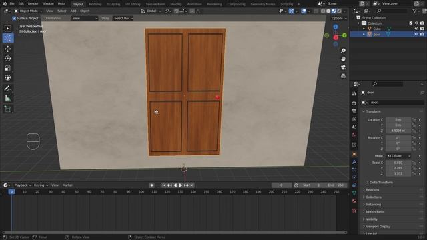Image resolution: width=427 pixels, height=240 pixels.
Task: Switch to the Sculpting workspace tab
Action: point(113,4)
